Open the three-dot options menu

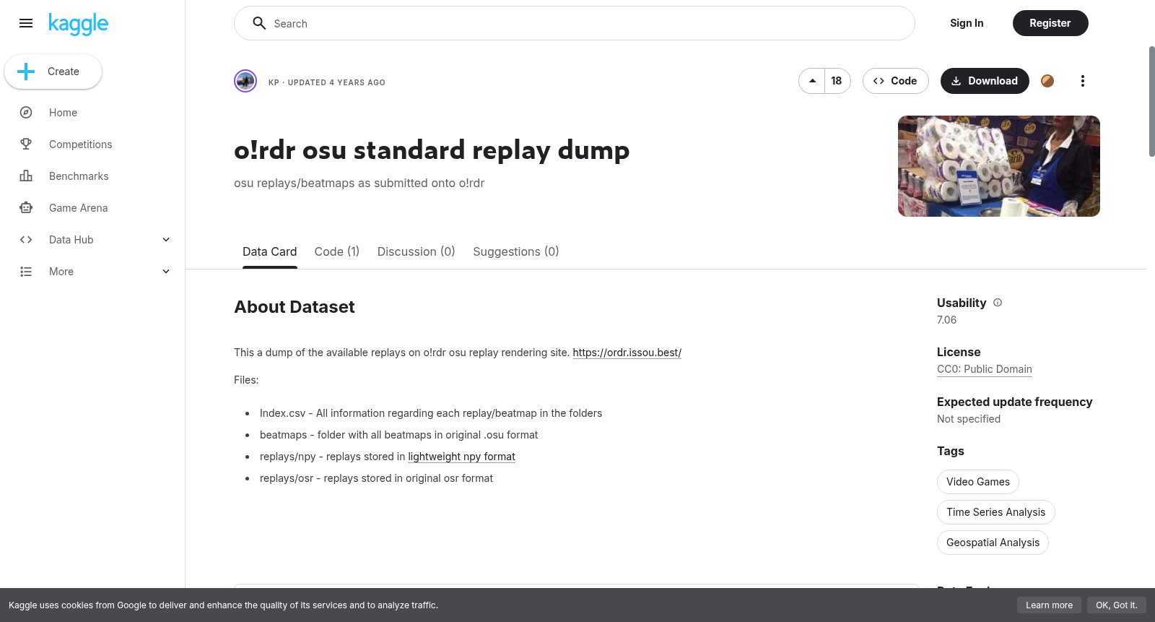tap(1082, 81)
